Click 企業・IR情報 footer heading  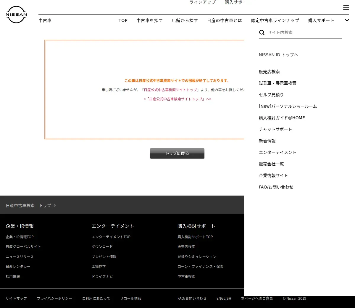point(20,226)
